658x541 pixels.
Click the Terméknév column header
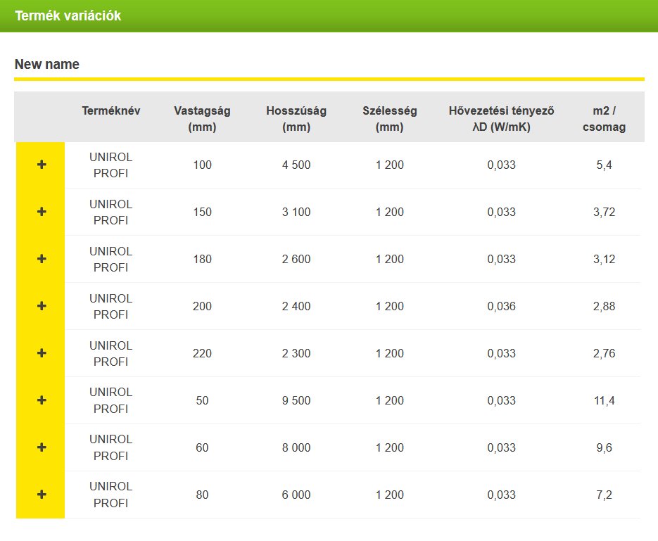[110, 110]
